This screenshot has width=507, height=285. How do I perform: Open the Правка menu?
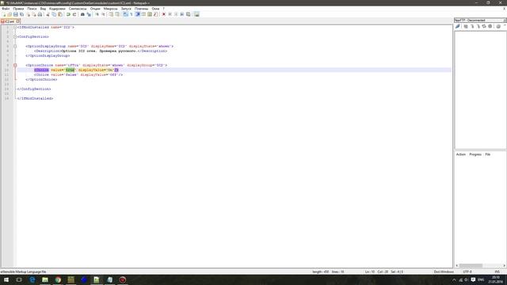tap(18, 9)
